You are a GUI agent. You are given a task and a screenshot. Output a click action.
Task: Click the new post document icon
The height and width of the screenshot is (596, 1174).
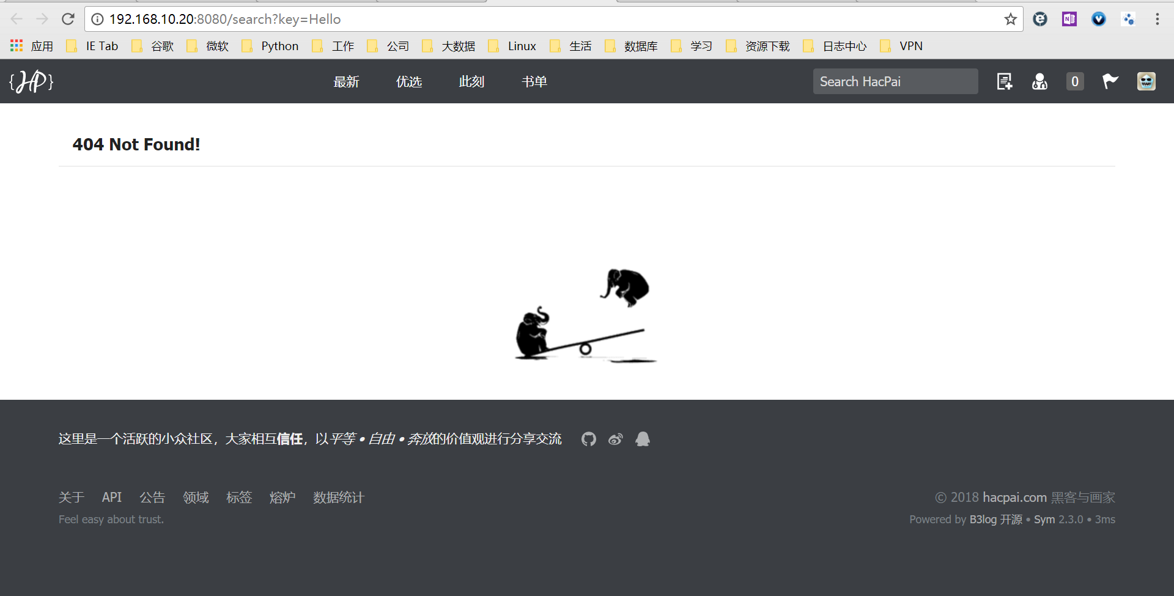(x=1004, y=81)
